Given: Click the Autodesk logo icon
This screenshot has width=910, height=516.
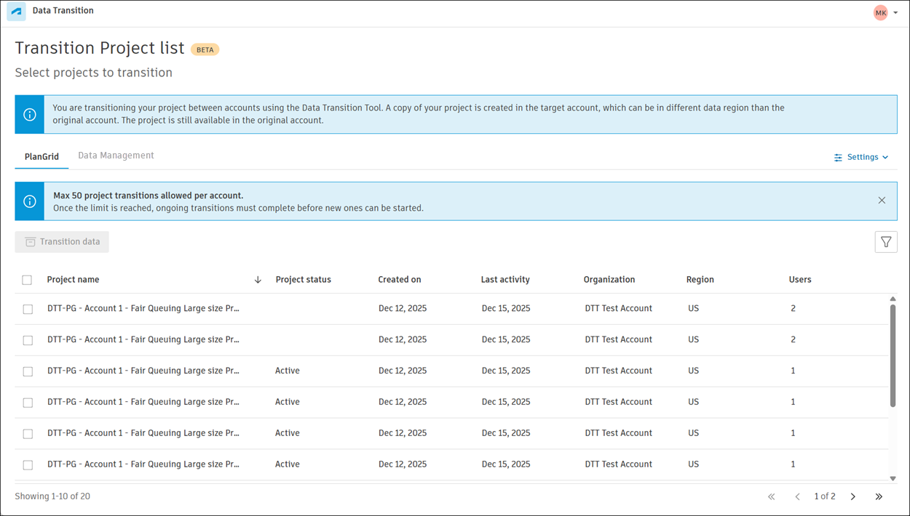Looking at the screenshot, I should 16,12.
